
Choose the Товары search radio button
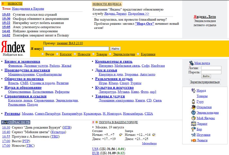tap(94, 54)
